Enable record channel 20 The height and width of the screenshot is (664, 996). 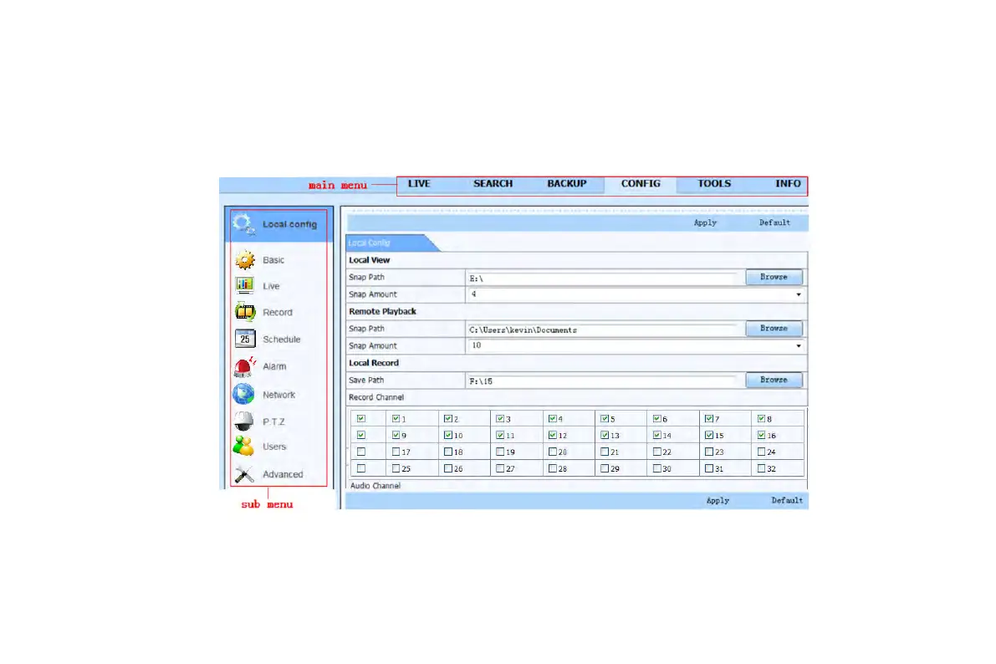553,452
